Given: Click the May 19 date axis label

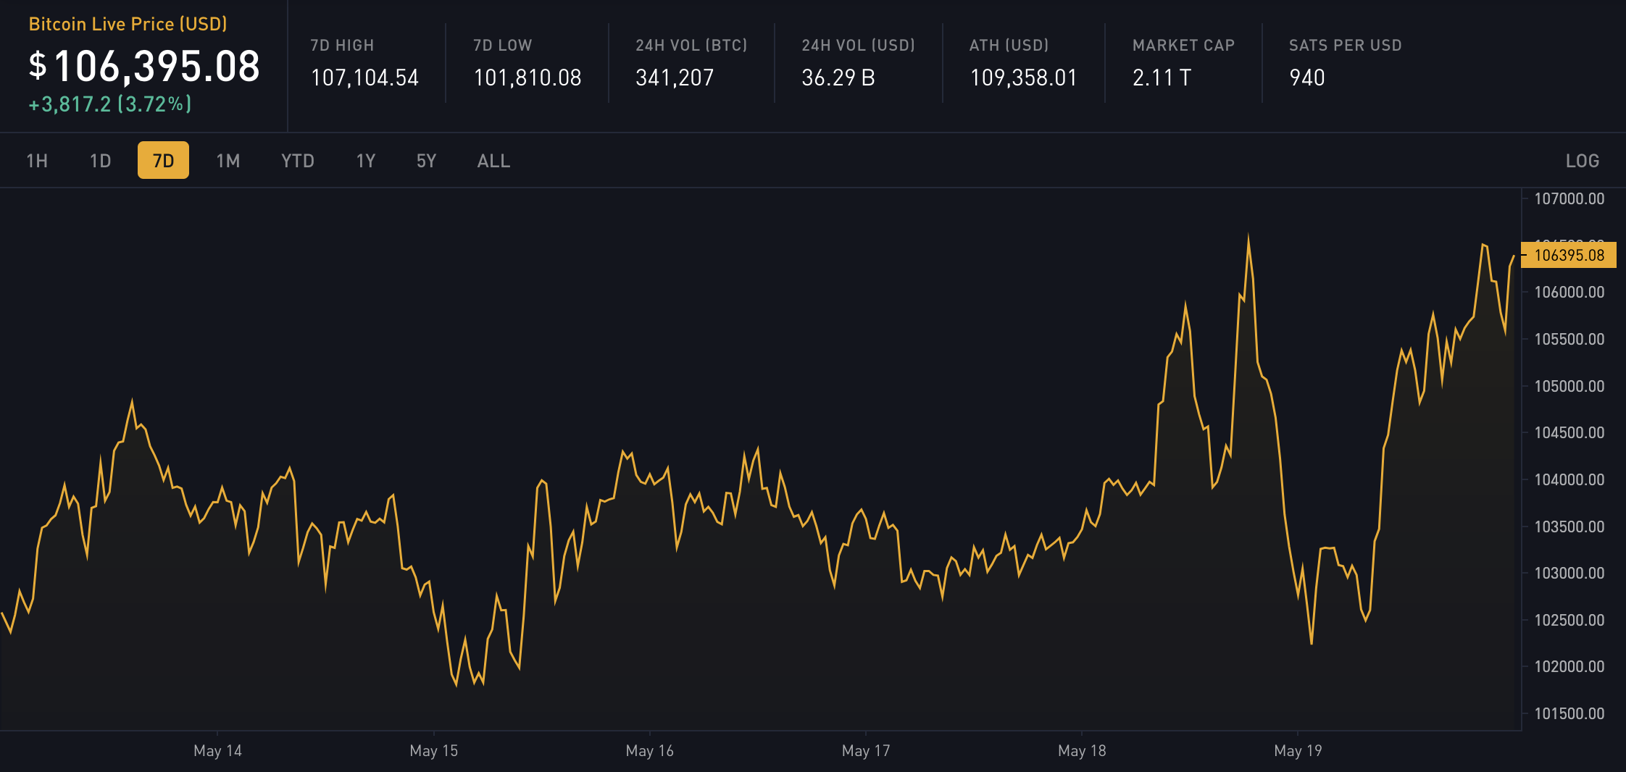Looking at the screenshot, I should [1298, 751].
